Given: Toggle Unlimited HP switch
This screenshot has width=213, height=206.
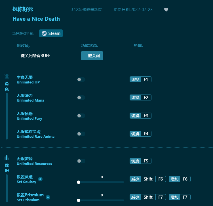Looking at the screenshot, I should [x=81, y=80].
